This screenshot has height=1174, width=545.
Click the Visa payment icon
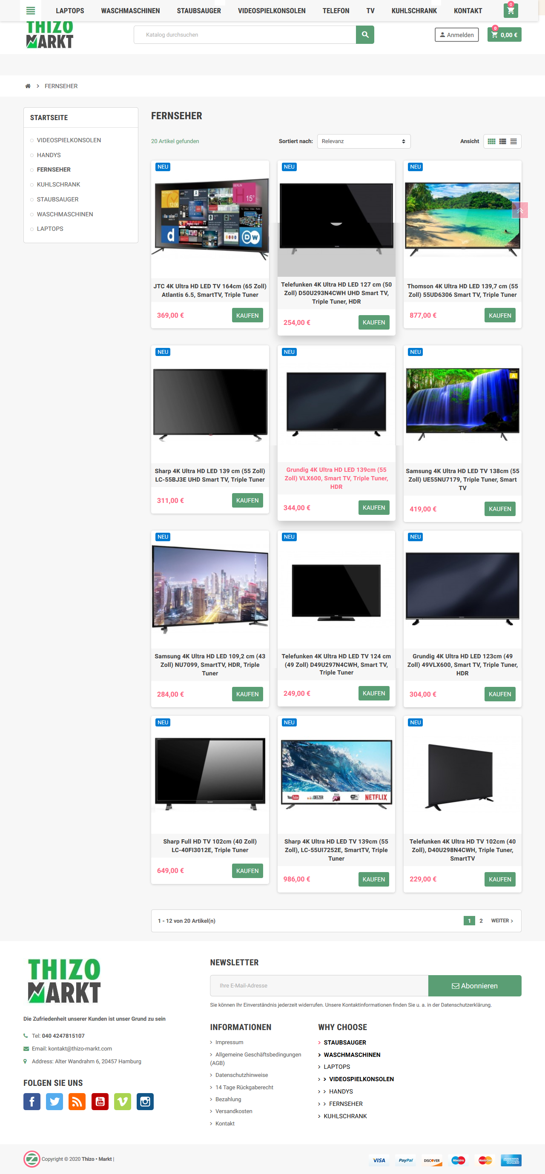click(379, 1160)
